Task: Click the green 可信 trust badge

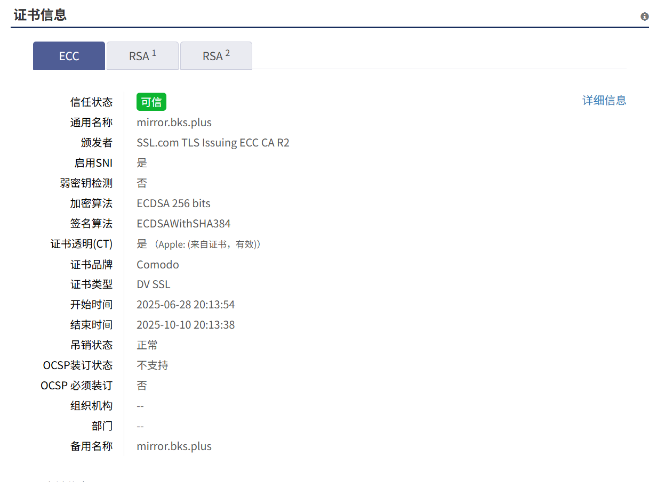Action: click(151, 102)
